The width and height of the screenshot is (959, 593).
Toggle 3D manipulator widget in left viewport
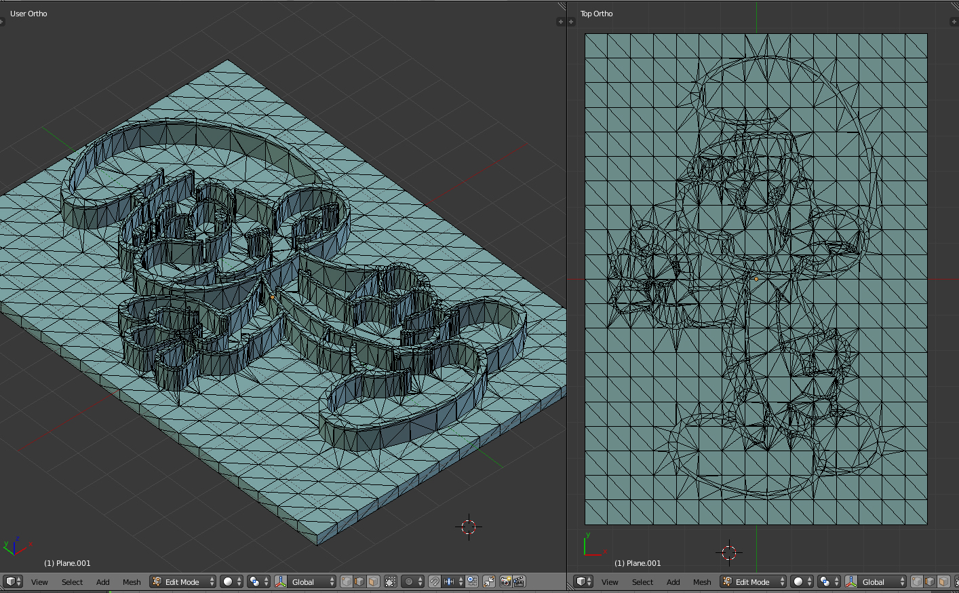point(281,581)
